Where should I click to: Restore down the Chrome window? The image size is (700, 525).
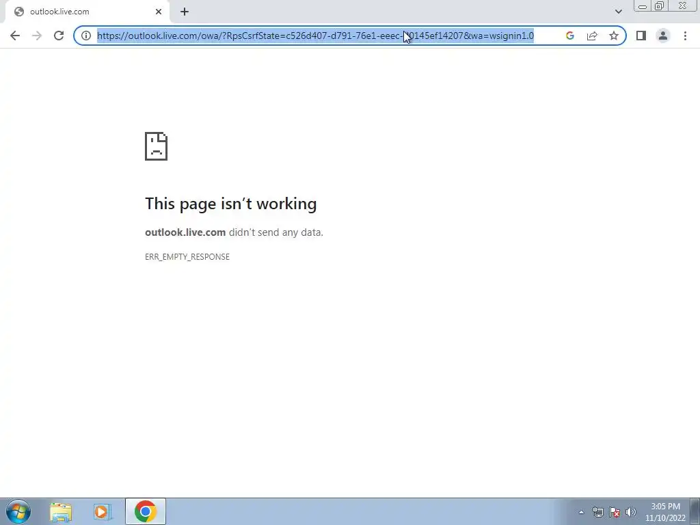(659, 6)
